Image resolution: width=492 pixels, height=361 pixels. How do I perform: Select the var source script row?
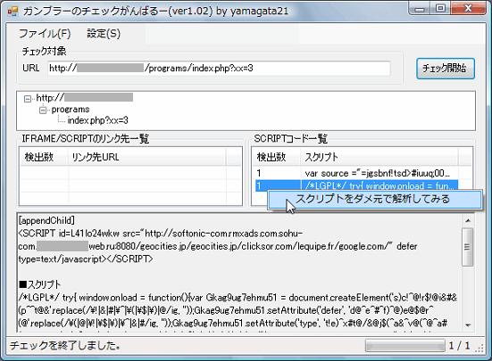pyautogui.click(x=357, y=173)
